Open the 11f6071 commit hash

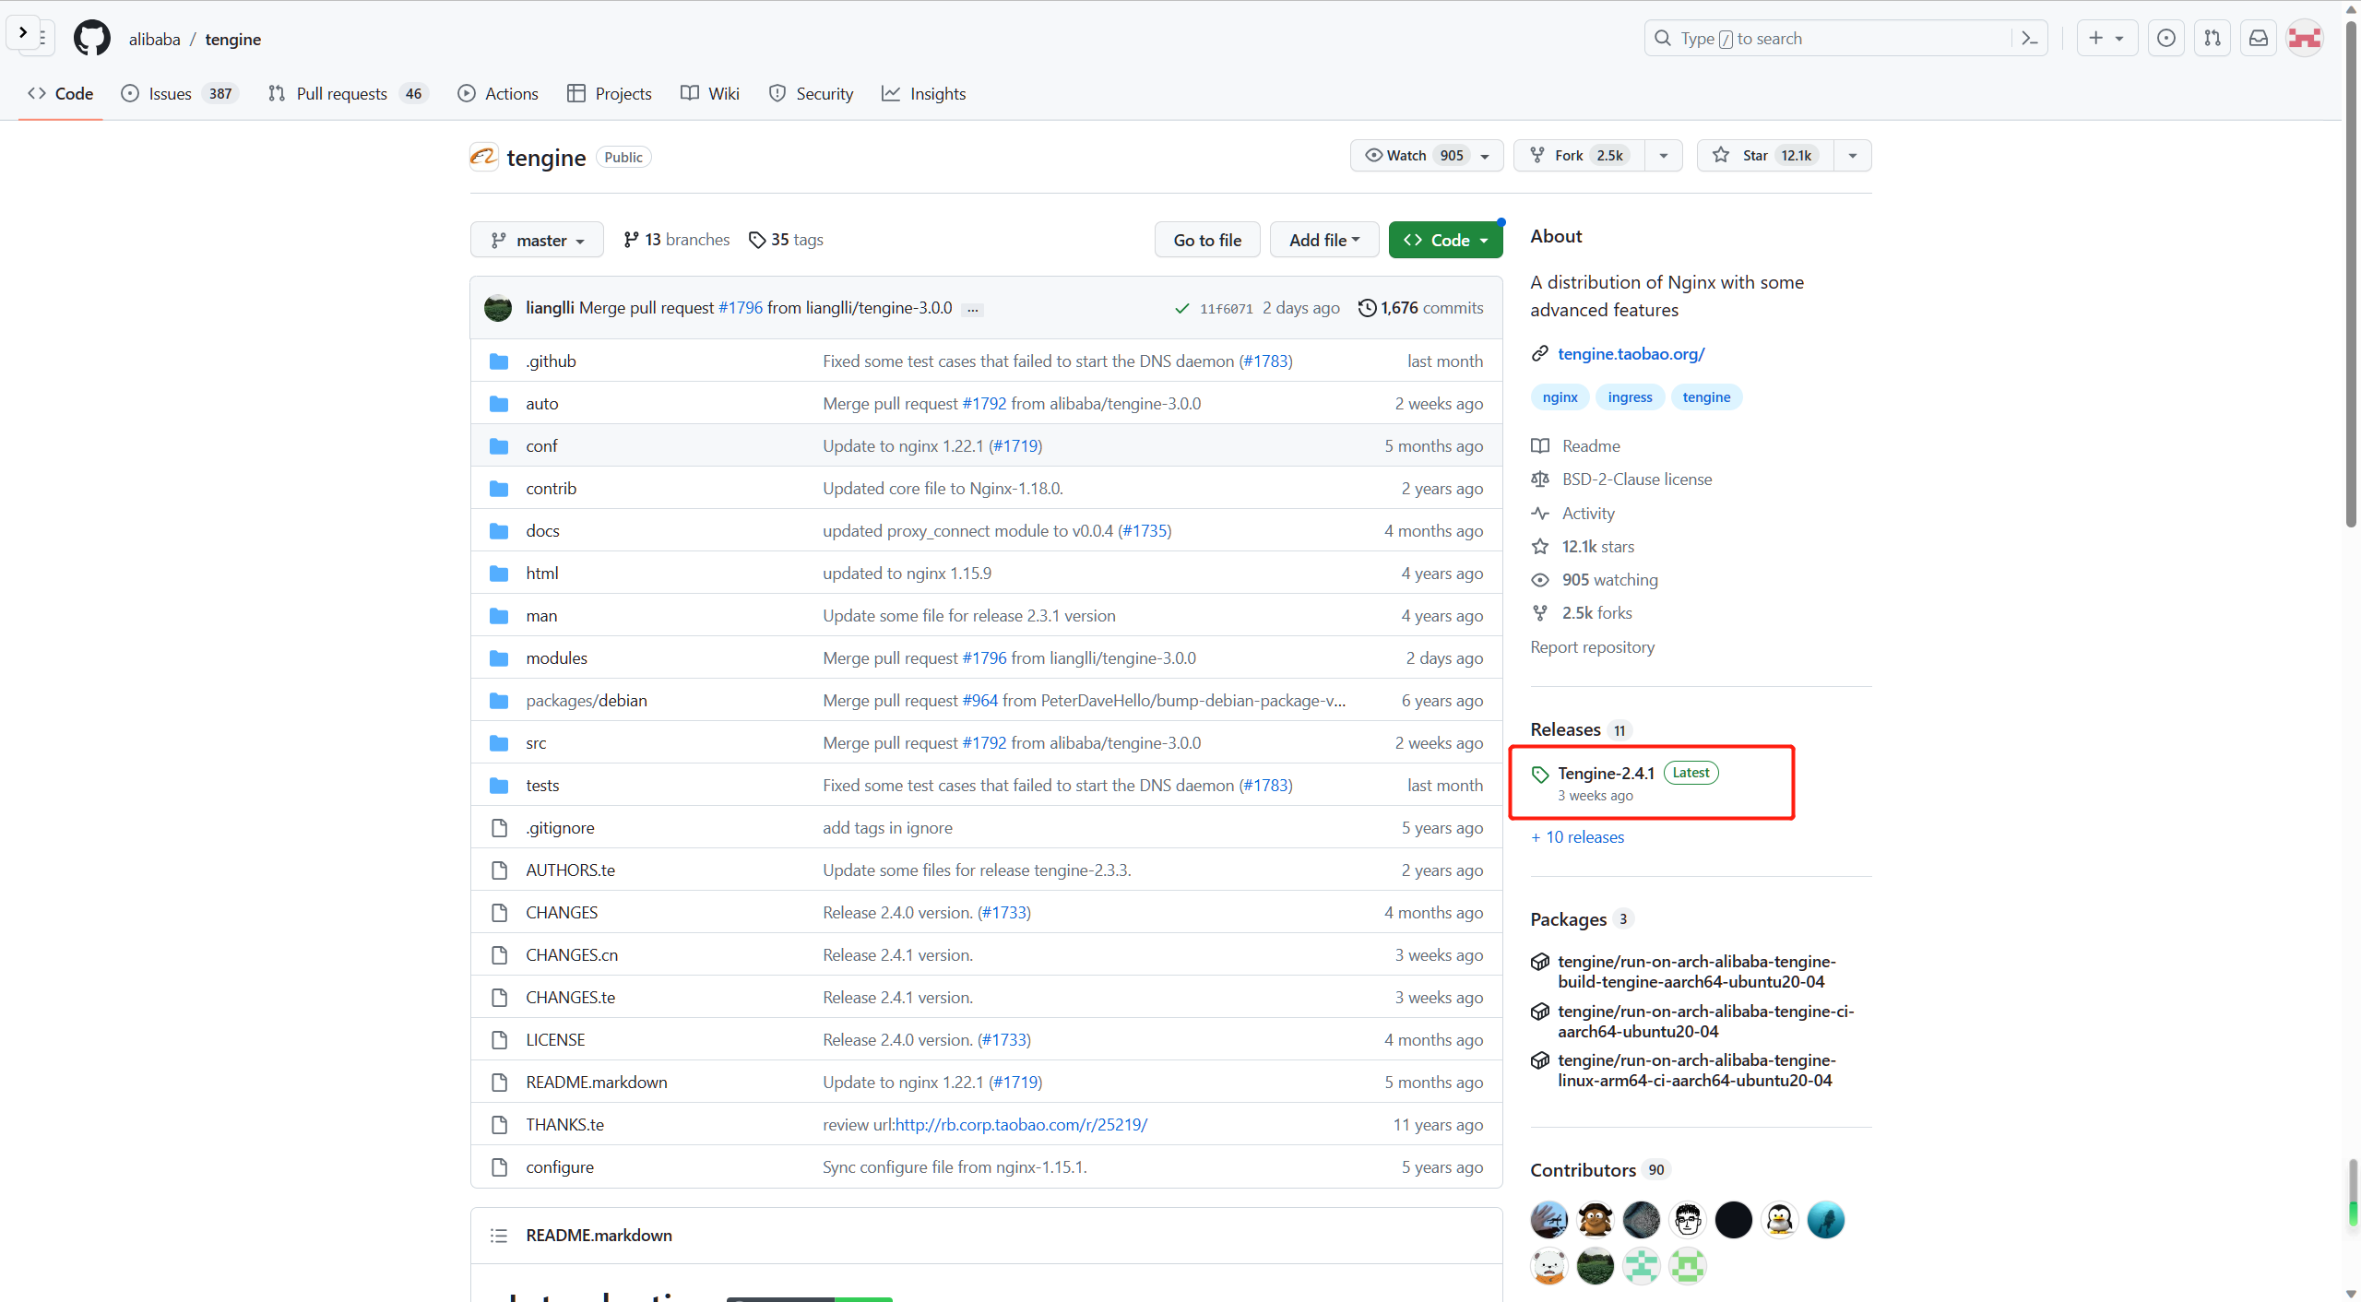click(x=1226, y=309)
